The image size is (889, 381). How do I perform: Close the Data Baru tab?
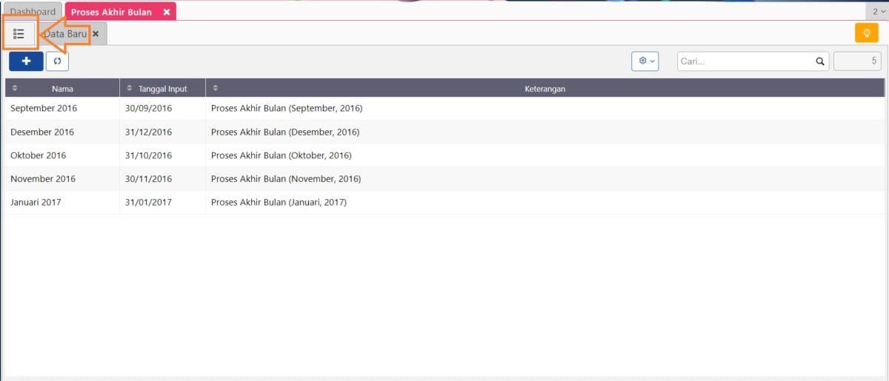click(96, 34)
